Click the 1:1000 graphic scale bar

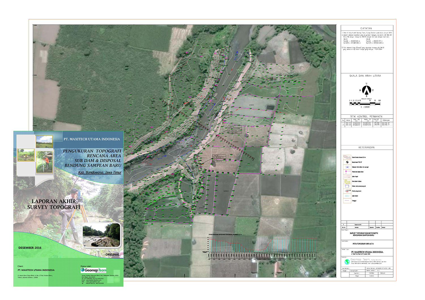click(365, 104)
